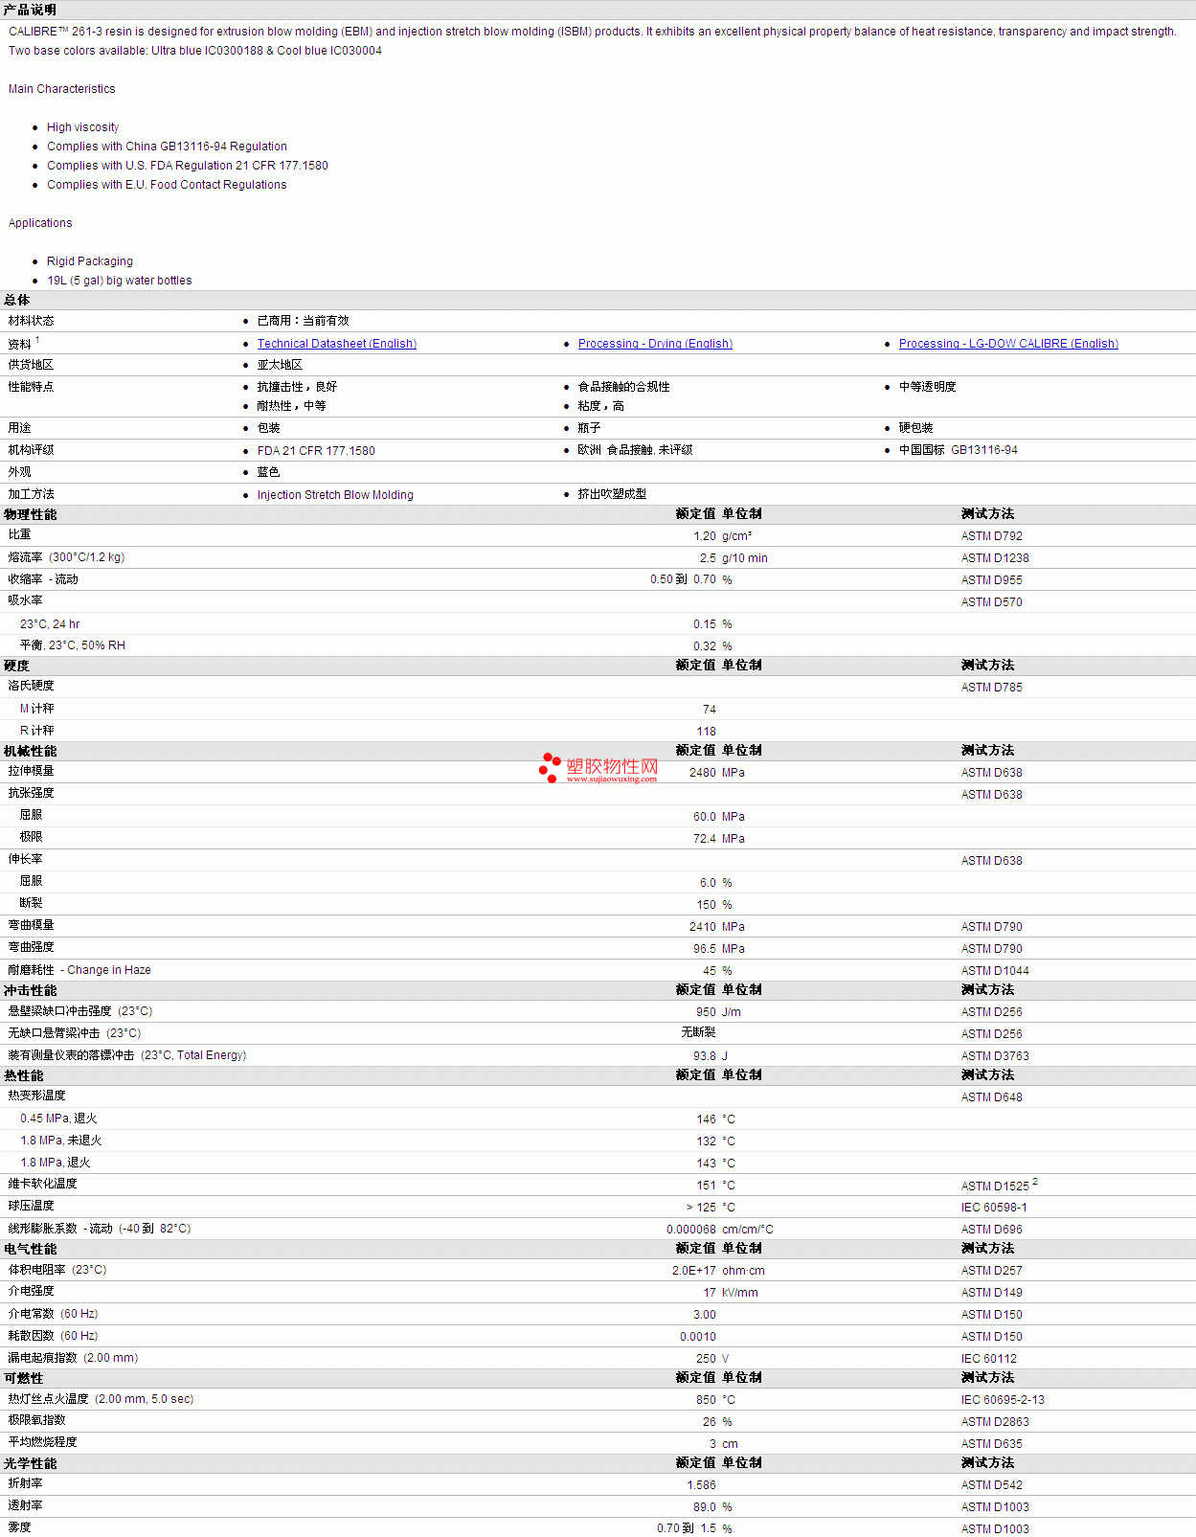Click '19L (5 gal) big water bottles' text
This screenshot has width=1196, height=1537.
point(120,281)
